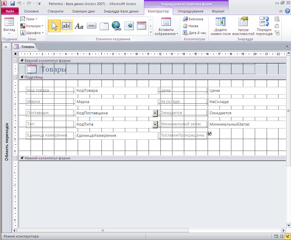Insert Дата й час in header
This screenshot has height=240, width=291.
click(195, 33)
